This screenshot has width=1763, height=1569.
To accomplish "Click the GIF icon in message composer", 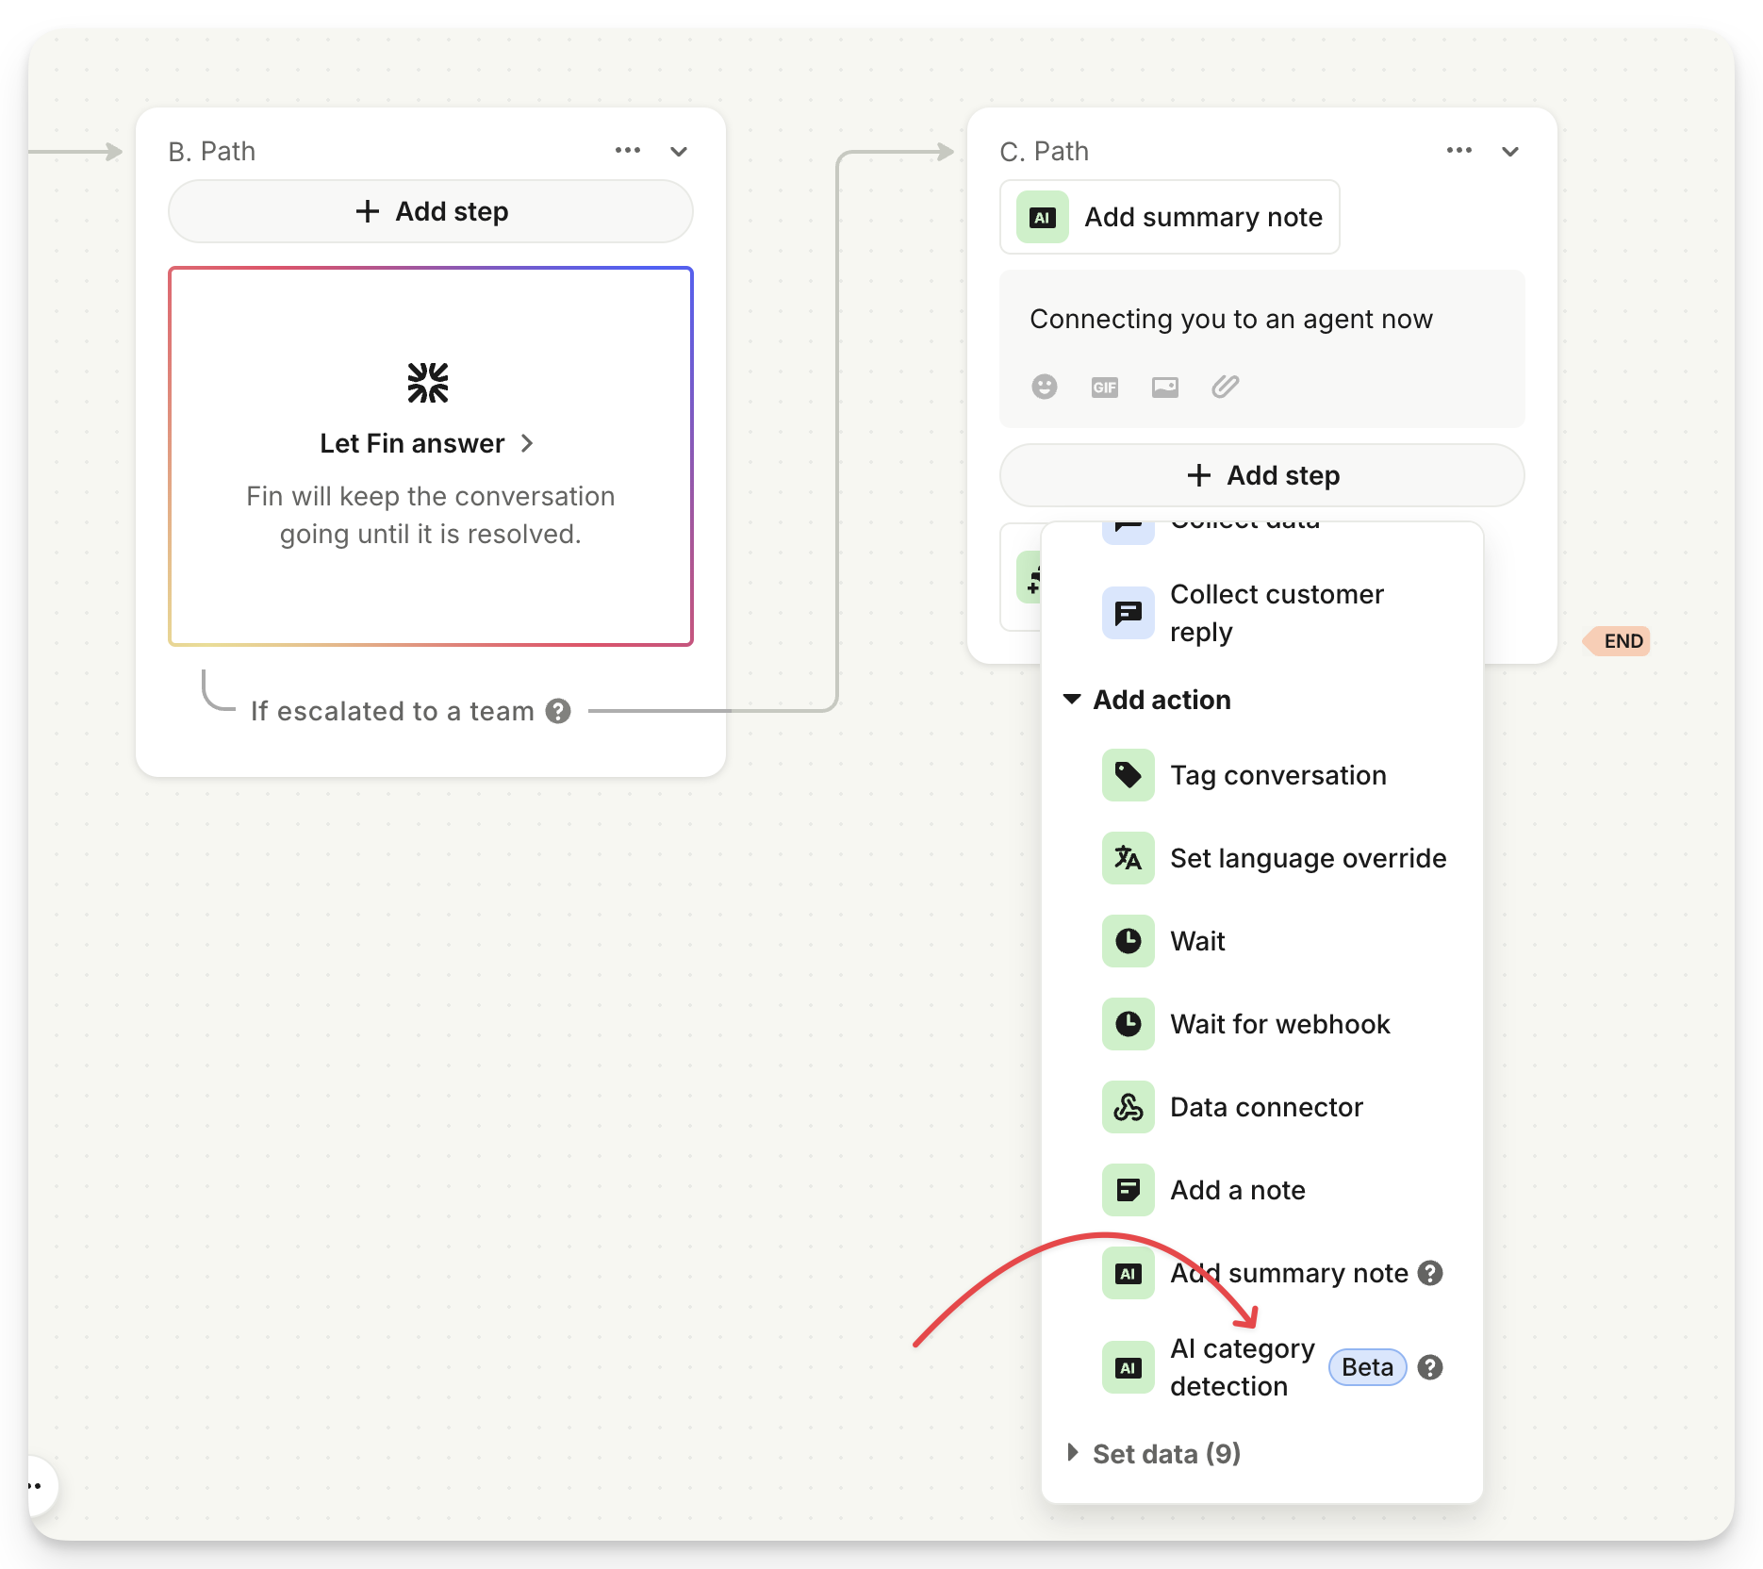I will [x=1104, y=387].
